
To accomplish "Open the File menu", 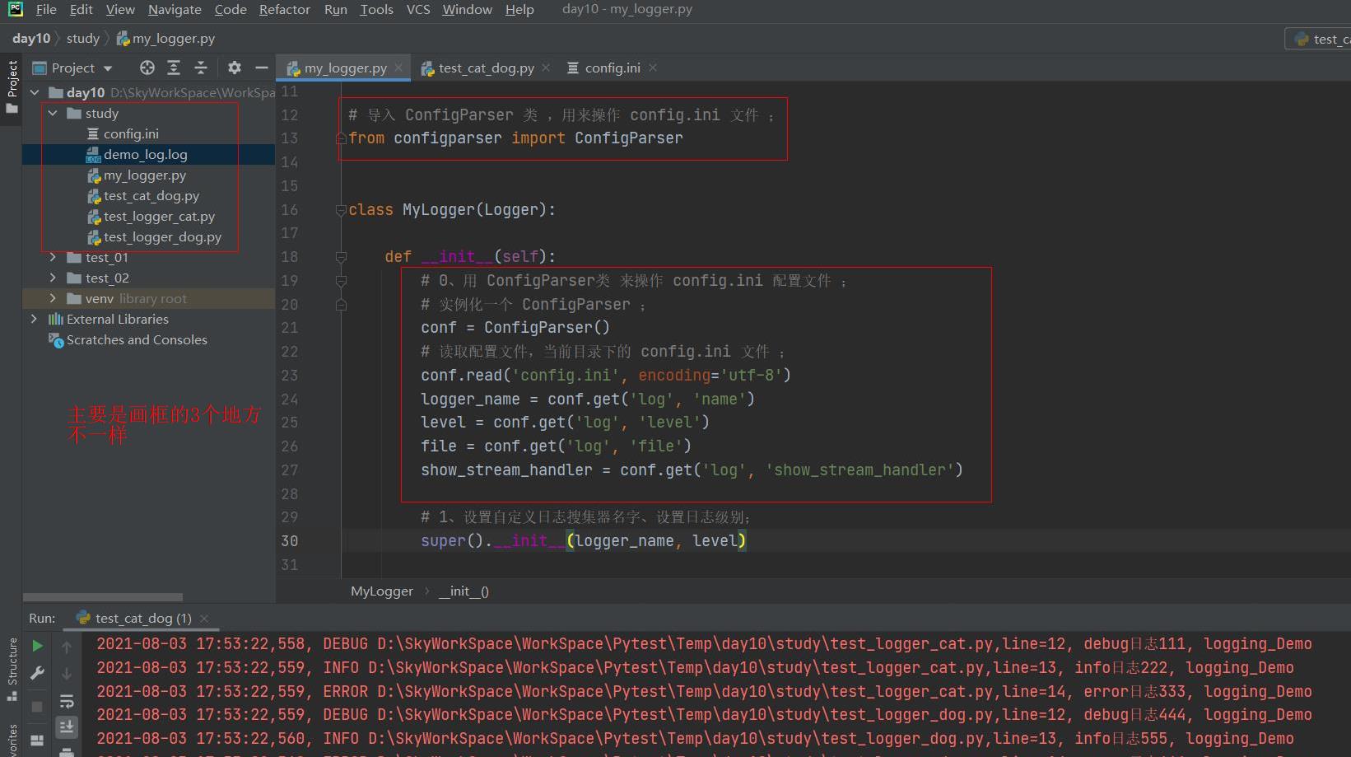I will 46,9.
